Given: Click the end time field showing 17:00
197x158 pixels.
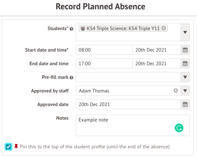Looking at the screenshot, I should [104, 63].
